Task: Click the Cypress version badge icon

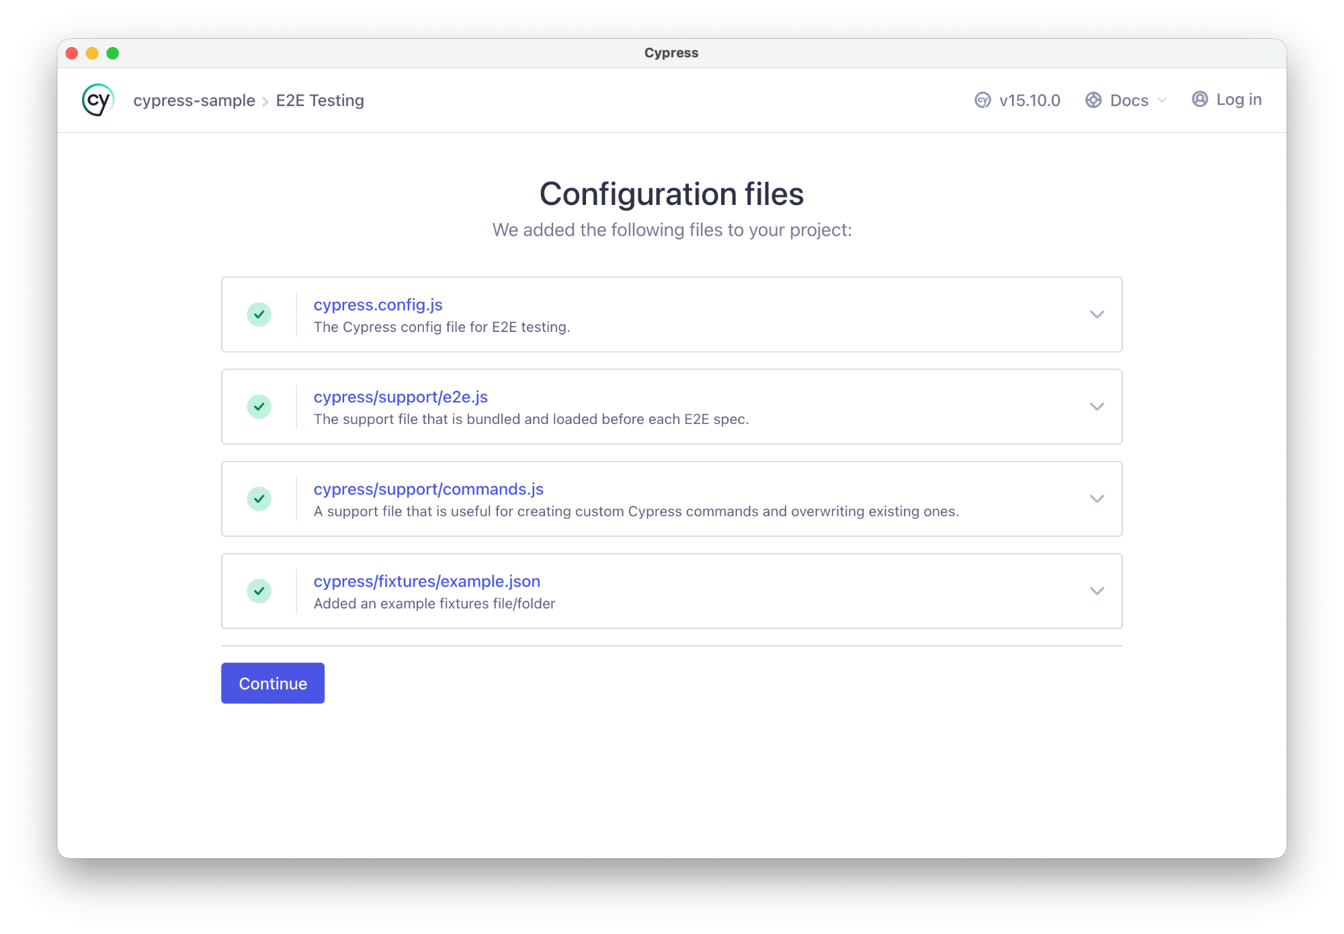Action: (x=982, y=100)
